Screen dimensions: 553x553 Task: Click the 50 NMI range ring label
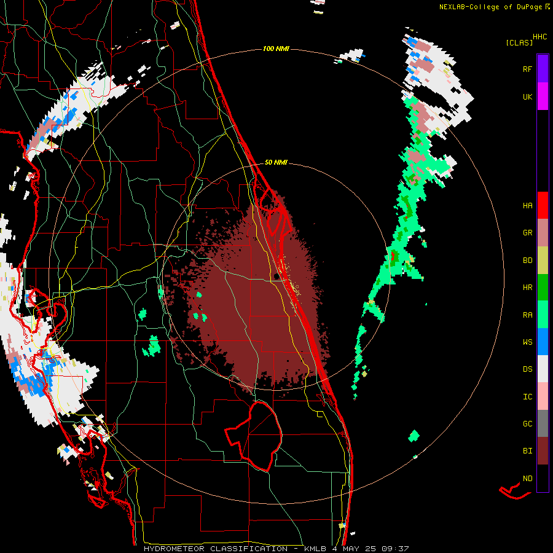point(276,163)
